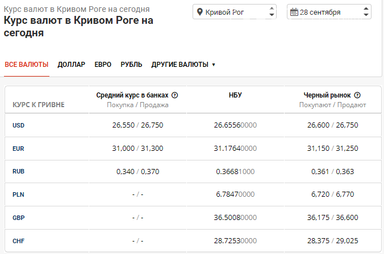
Task: Click the USD currency row label
Action: (19, 125)
